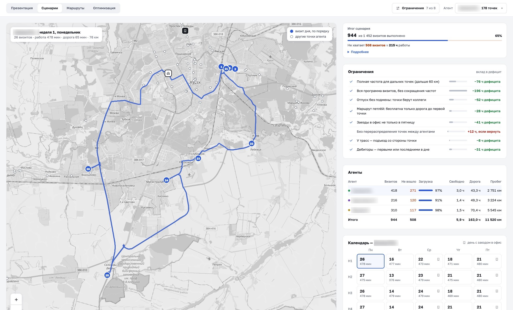Viewport: 513px width, 310px height.
Task: Zoom in with the map plus button
Action: [x=16, y=299]
